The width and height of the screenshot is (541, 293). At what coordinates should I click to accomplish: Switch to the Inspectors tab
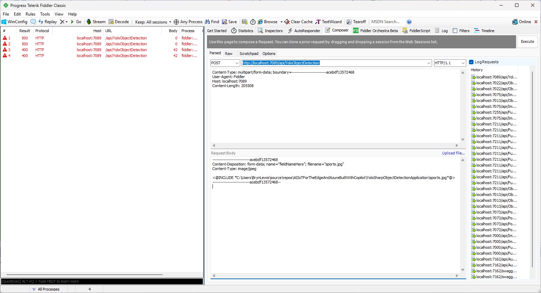pos(270,31)
